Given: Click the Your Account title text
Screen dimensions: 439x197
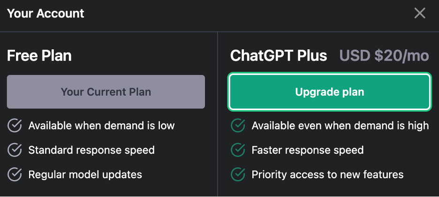Looking at the screenshot, I should 45,13.
